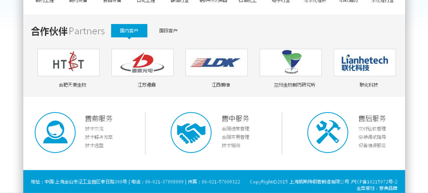Select the 设备维保服务 item
This screenshot has height=193, width=428.
tap(372, 145)
